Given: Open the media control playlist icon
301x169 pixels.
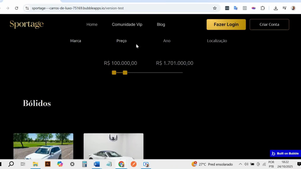Looking at the screenshot, I should [284, 8].
